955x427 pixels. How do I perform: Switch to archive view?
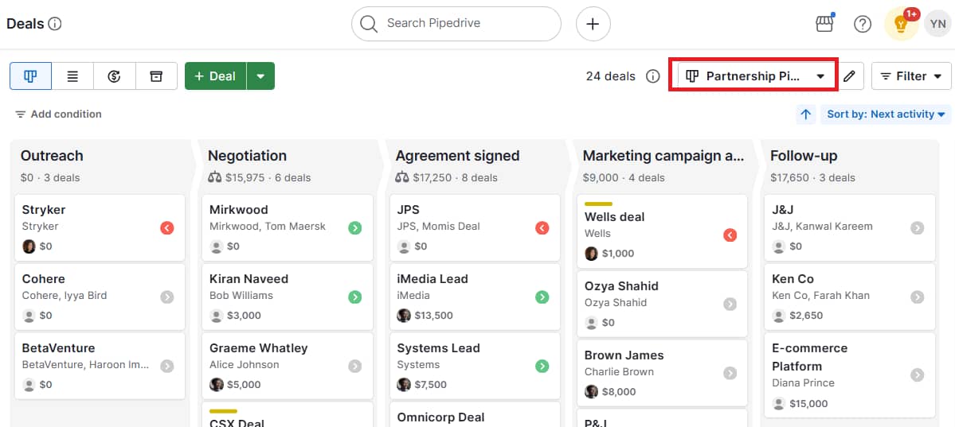pos(157,76)
